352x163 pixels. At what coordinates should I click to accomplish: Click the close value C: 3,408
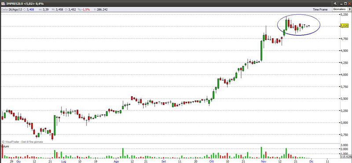(29, 10)
